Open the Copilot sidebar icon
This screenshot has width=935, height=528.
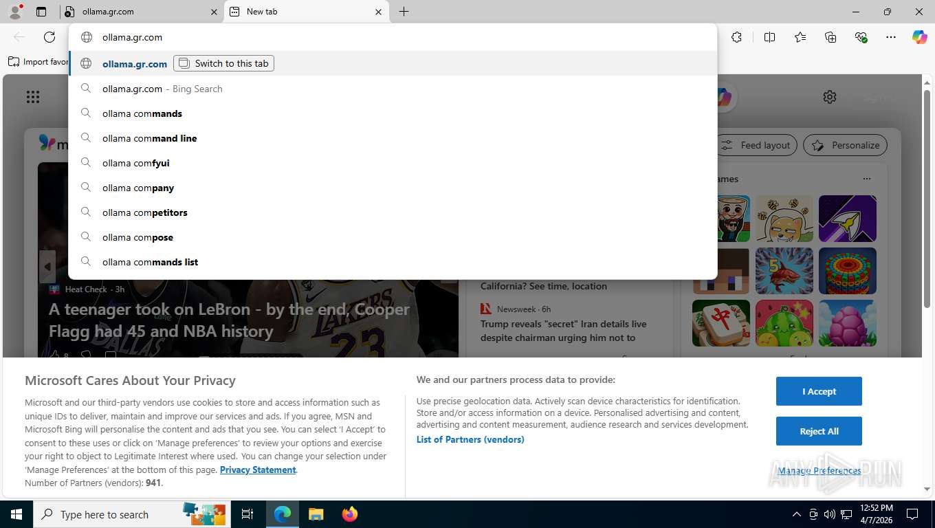(x=920, y=37)
